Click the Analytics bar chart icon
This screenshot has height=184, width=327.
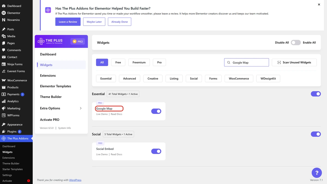(x=4, y=101)
